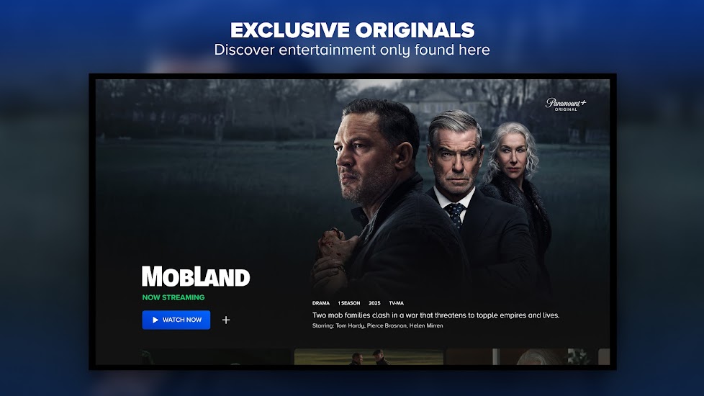704x396 pixels.
Task: Open the thumbnail with the grey-haired person
Action: coord(521,356)
